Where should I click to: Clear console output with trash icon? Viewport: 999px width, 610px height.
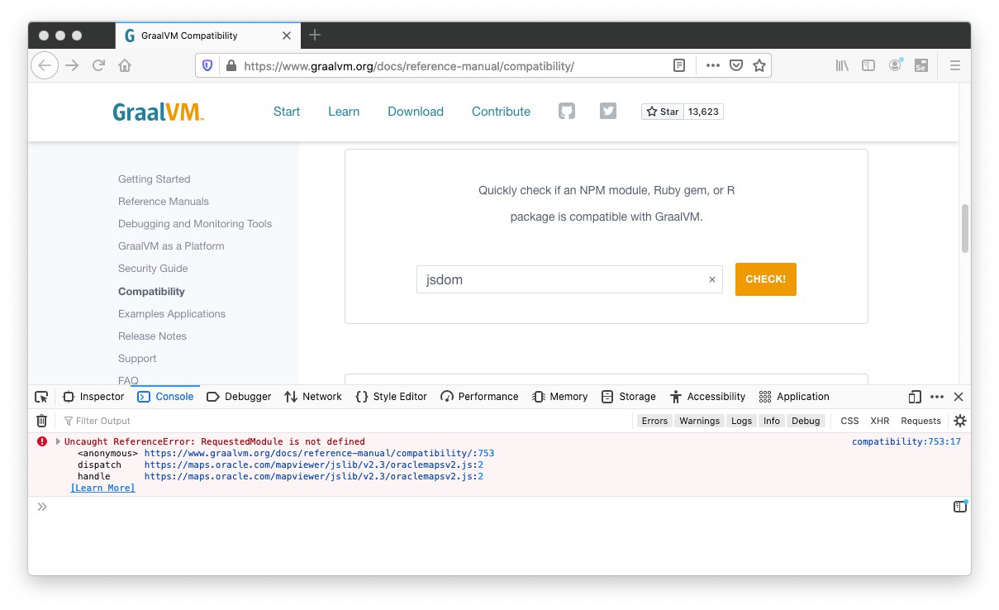coord(42,421)
